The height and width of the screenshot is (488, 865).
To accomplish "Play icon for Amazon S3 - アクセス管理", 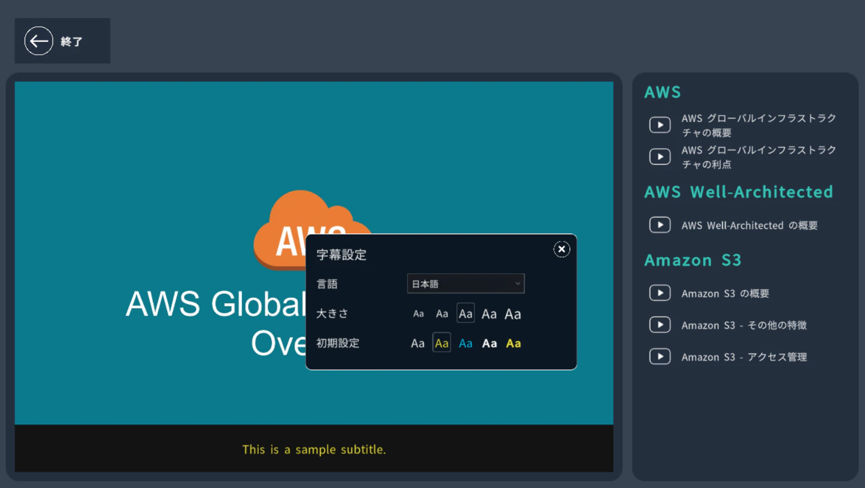I will [660, 356].
